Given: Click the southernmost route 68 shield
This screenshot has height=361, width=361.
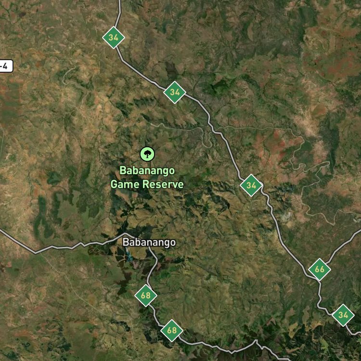Looking at the screenshot, I should point(172,331).
